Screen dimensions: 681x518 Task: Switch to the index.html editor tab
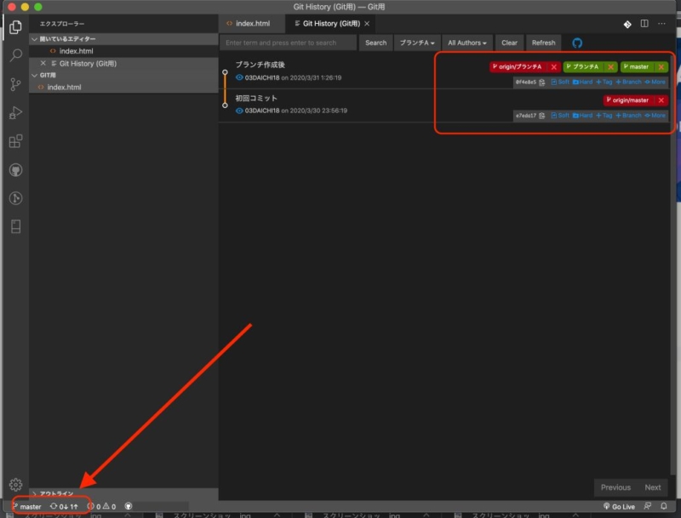[x=251, y=24]
